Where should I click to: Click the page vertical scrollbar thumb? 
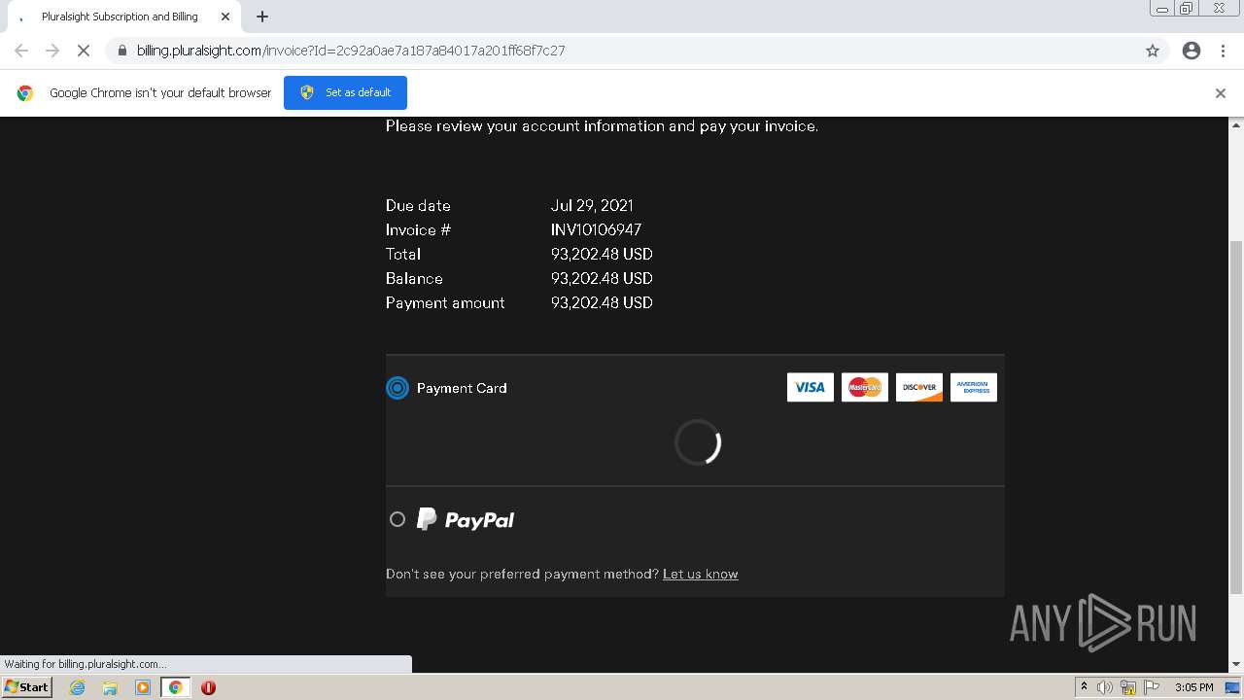1236,416
